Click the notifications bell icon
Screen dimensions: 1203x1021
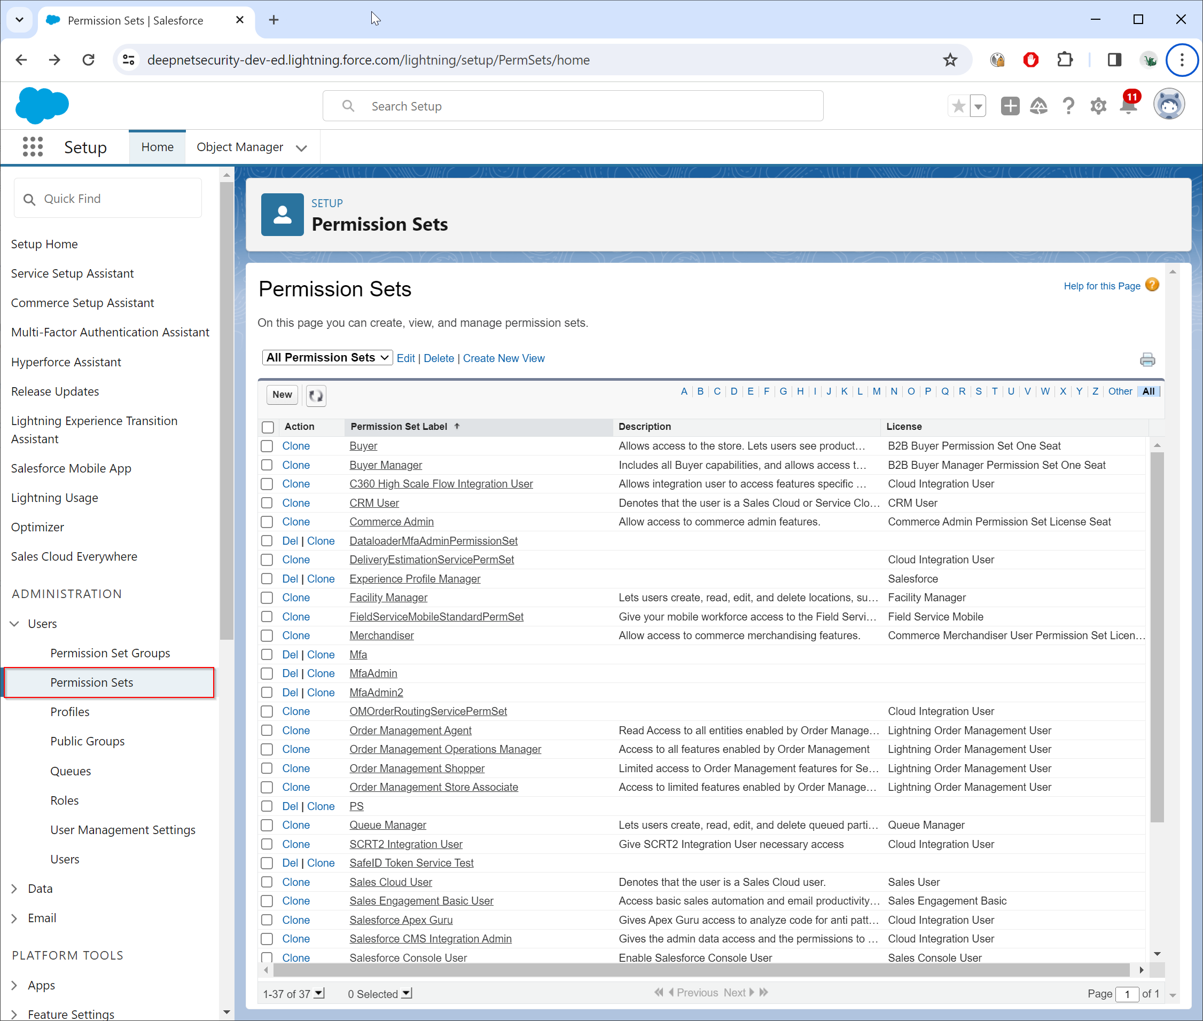point(1128,106)
